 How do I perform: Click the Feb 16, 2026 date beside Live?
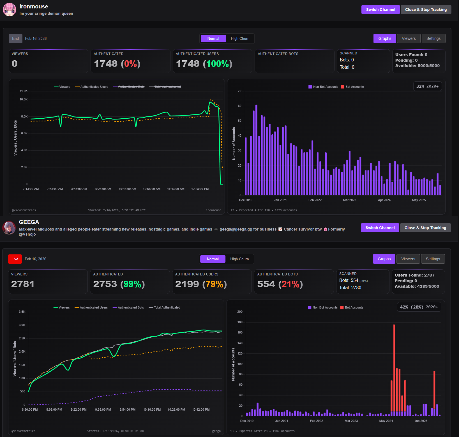point(35,259)
